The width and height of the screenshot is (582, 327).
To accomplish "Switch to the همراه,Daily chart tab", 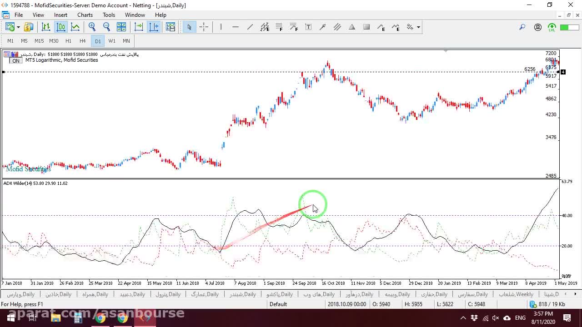I will pyautogui.click(x=95, y=294).
